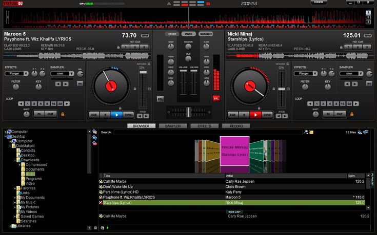Click the left deck REC sampler icon
The height and width of the screenshot is (235, 377).
[x=80, y=83]
